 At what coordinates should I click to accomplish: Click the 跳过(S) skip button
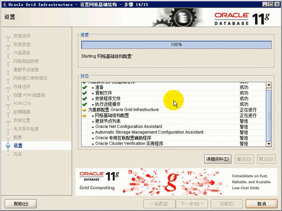266,159
